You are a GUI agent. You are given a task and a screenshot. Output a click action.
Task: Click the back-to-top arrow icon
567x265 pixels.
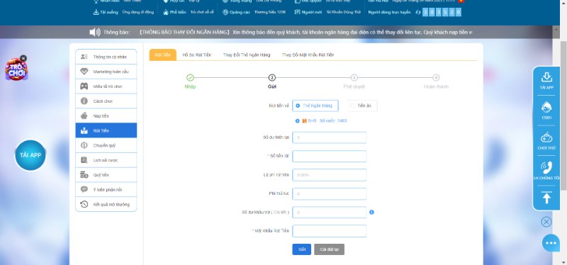(546, 198)
